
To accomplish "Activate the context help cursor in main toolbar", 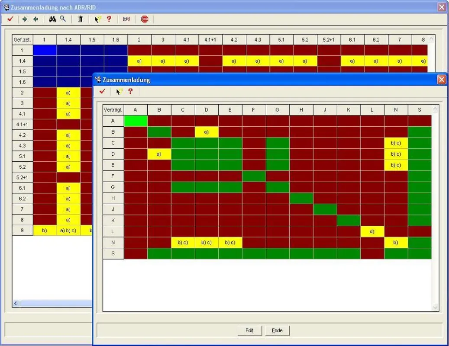I will (98, 19).
